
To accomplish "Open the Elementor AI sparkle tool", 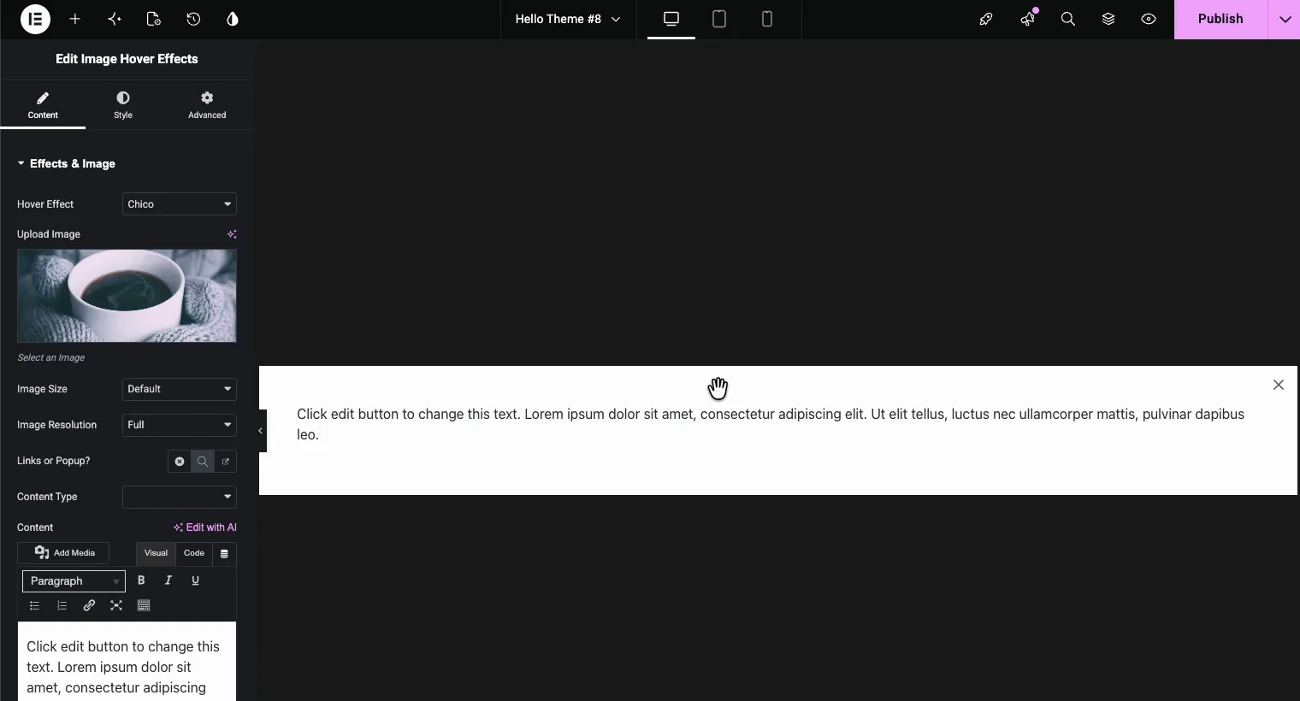I will (x=115, y=19).
